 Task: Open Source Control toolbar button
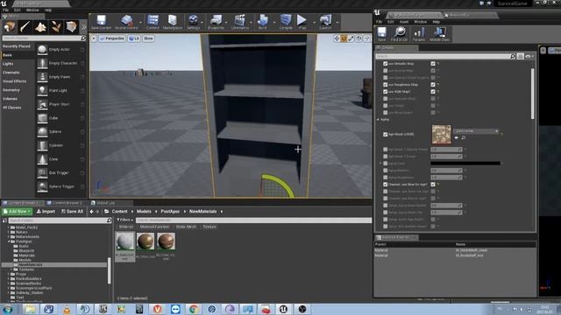point(126,22)
